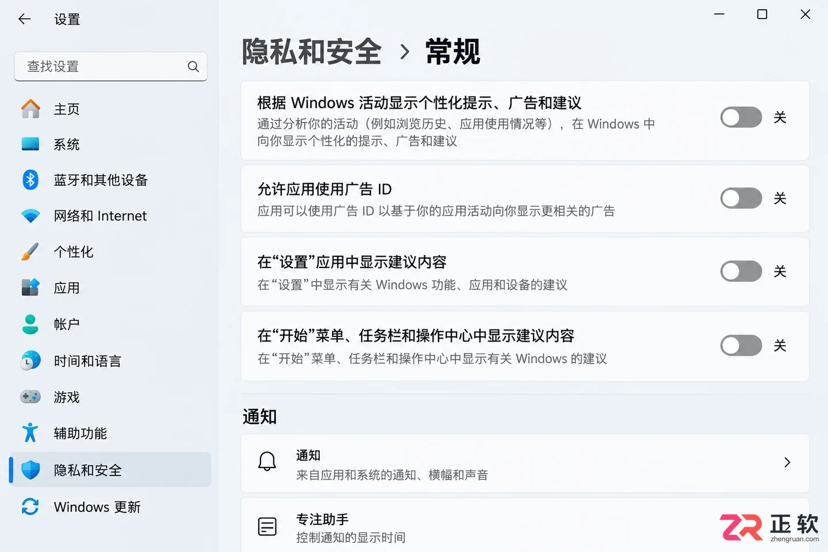Open 主页 in the sidebar
Screen dimensions: 828x552
110,109
